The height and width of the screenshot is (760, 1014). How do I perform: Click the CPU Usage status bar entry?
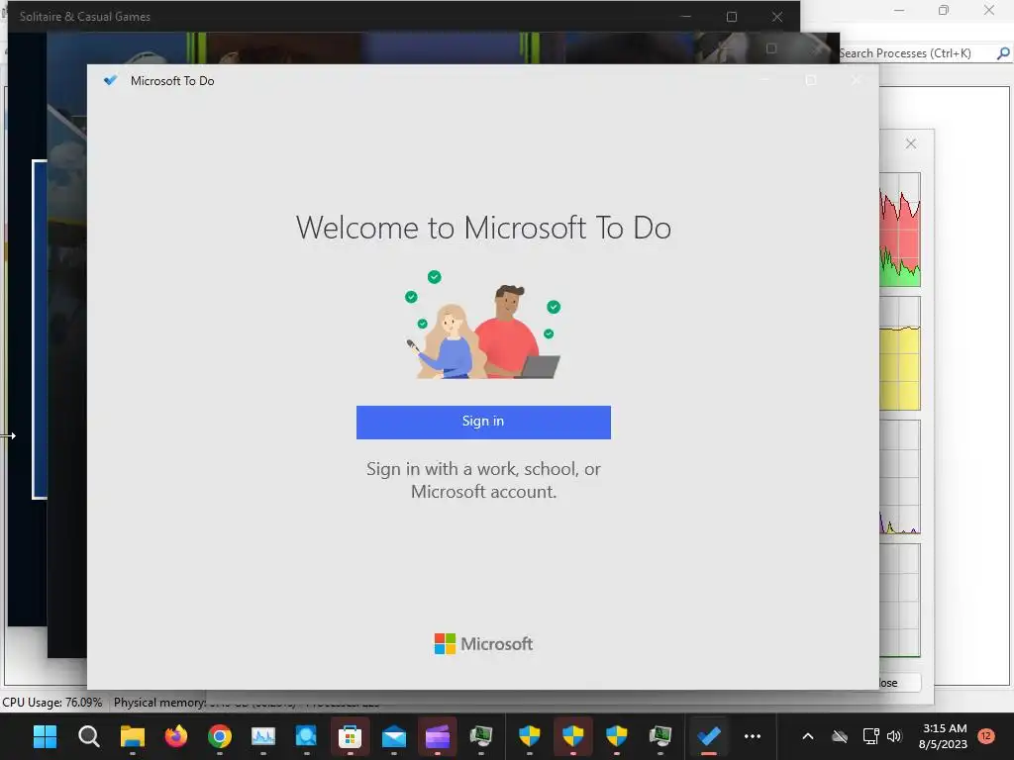tap(52, 702)
